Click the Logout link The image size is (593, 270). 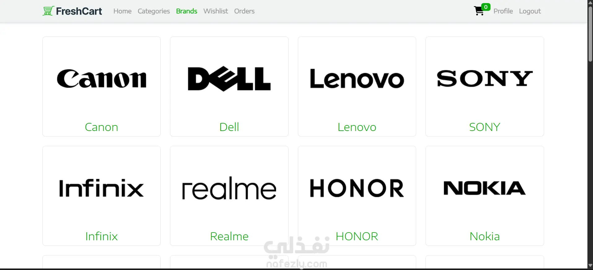tap(530, 11)
